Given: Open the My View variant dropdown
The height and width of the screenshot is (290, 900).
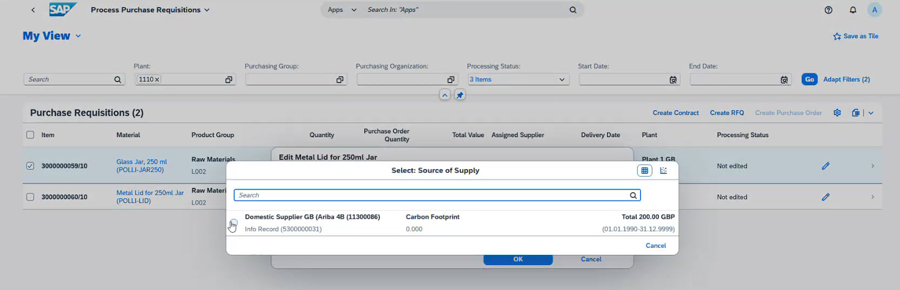Looking at the screenshot, I should coord(78,36).
